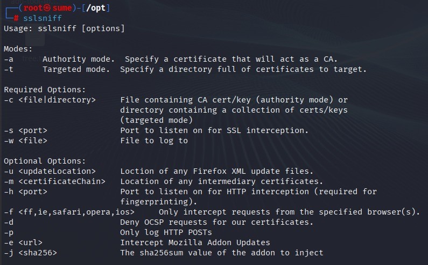This screenshot has height=265, width=428.
Task: Click the "Modes:" heading
Action: tap(18, 49)
